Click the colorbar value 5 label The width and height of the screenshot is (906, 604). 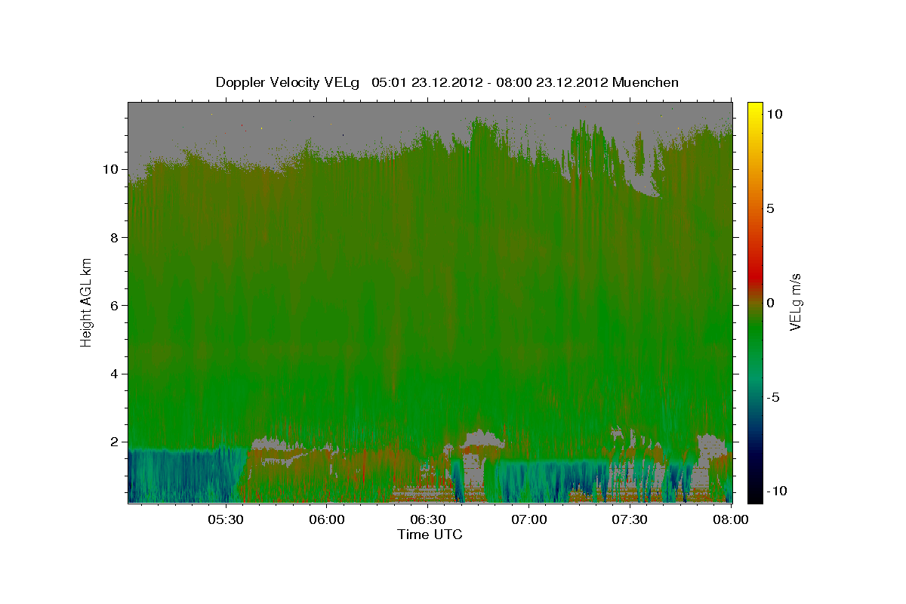(771, 208)
